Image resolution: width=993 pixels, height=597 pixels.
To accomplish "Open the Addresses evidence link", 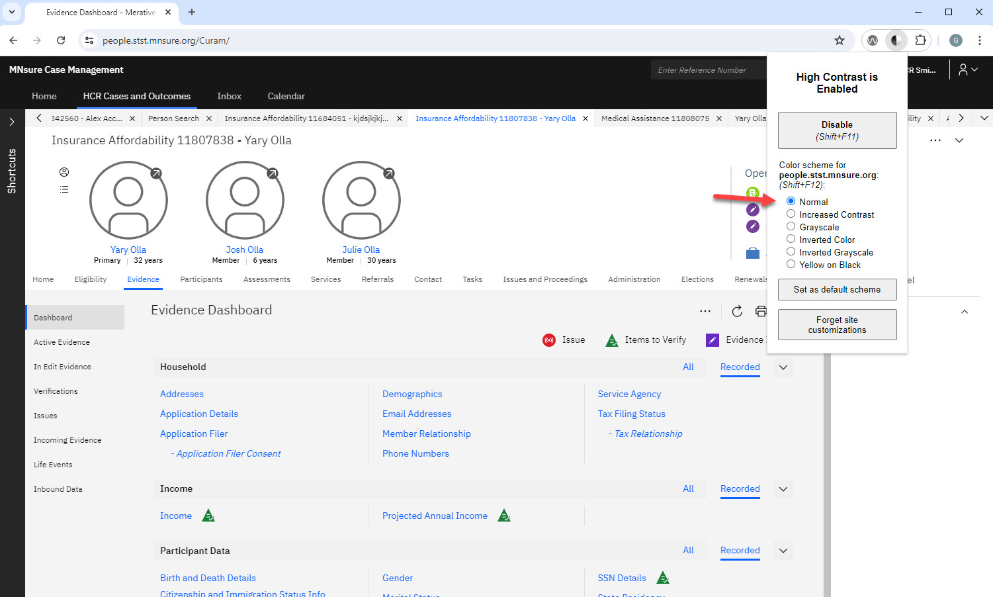I will click(182, 394).
